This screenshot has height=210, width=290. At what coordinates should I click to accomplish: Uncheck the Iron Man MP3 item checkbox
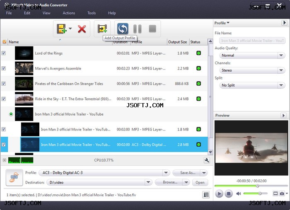tap(3, 129)
